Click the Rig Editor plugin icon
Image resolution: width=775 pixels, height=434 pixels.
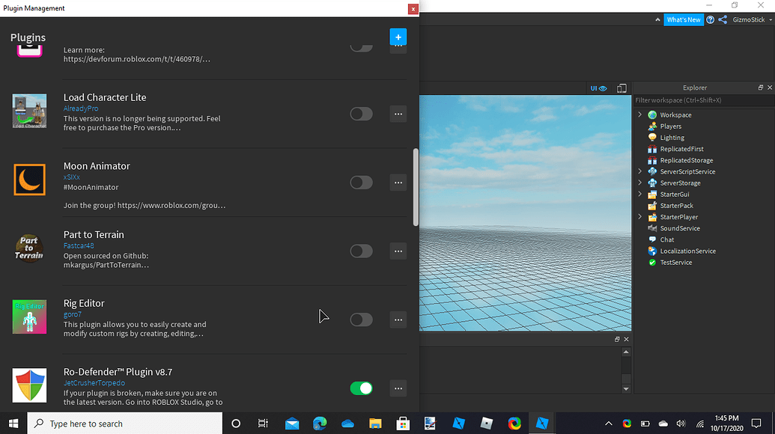pyautogui.click(x=30, y=317)
